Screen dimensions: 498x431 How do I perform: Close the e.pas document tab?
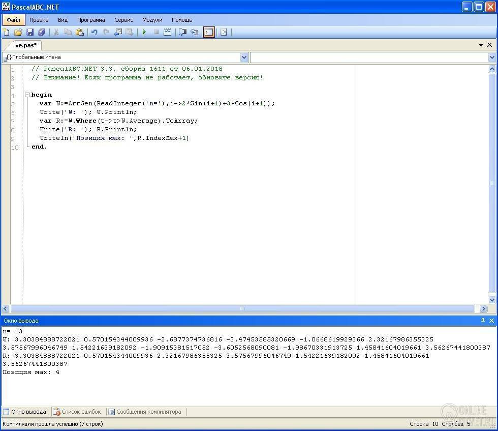tap(490, 45)
